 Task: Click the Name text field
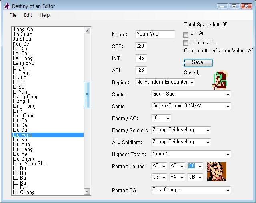coord(155,34)
